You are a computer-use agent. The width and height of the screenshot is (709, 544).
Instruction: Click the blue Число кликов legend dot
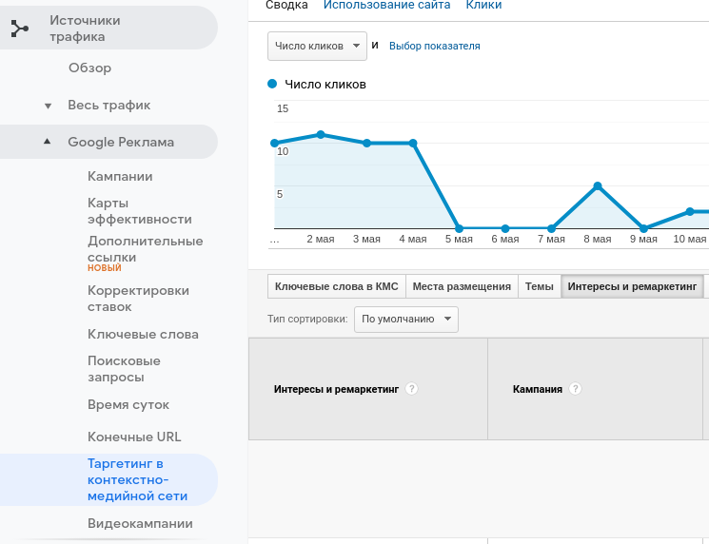click(273, 84)
